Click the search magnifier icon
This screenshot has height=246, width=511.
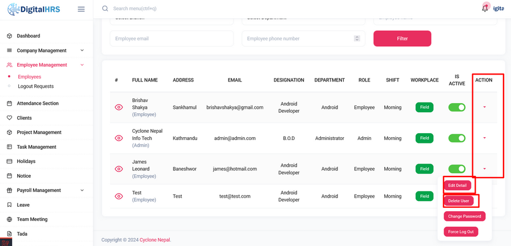tap(105, 9)
